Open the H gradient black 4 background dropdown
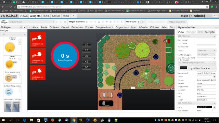Screen dimensions: 219x123 point(197,68)
